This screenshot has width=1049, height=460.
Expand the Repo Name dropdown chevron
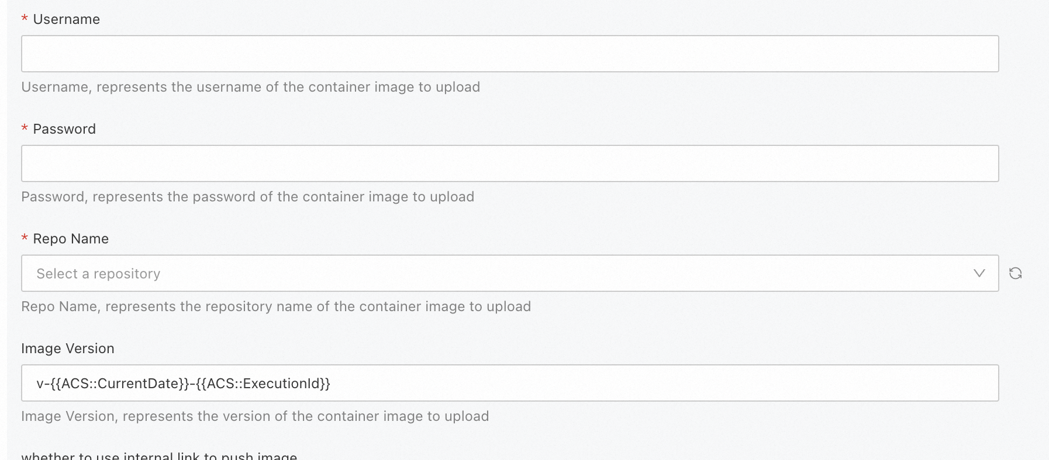click(979, 273)
